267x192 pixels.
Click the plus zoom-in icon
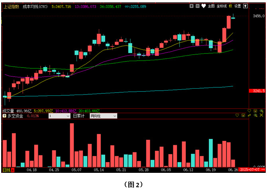(191, 6)
